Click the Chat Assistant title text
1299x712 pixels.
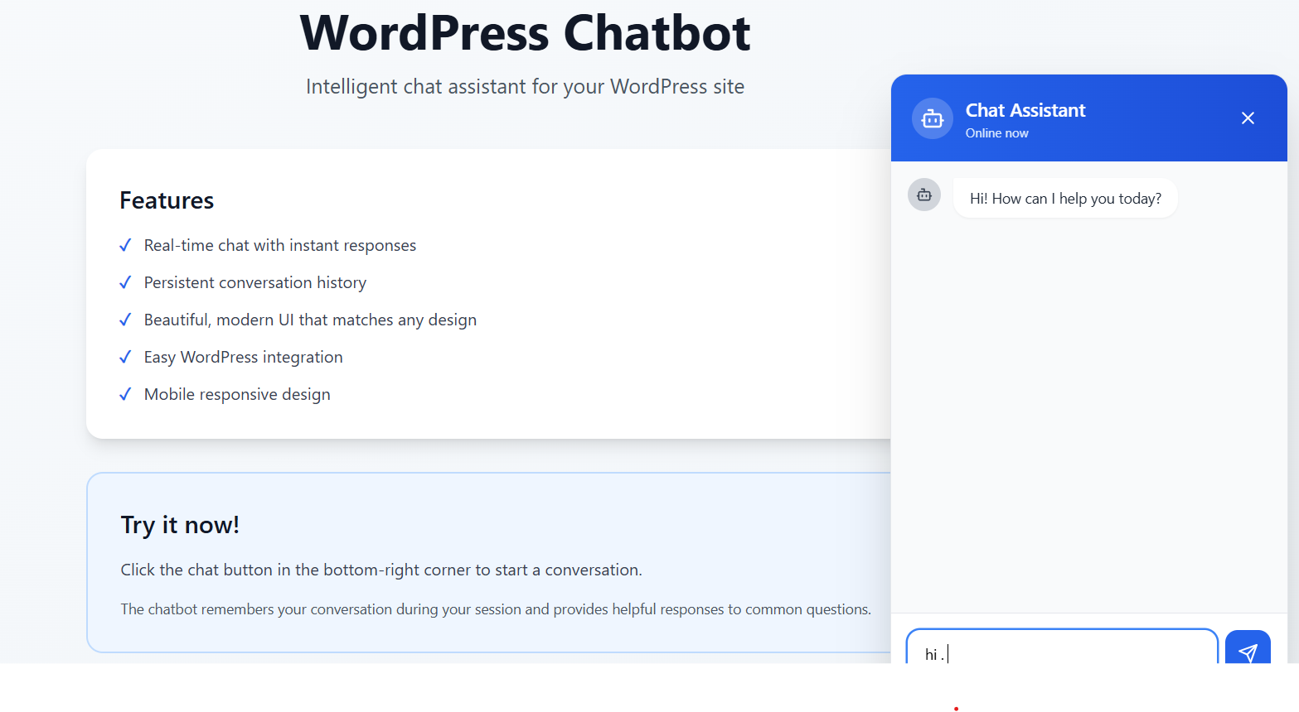(x=1025, y=110)
